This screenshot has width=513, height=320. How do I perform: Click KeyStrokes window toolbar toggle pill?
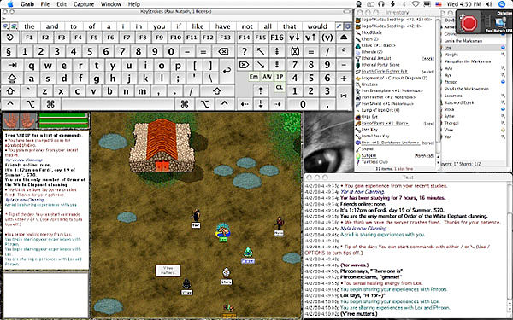pos(347,11)
